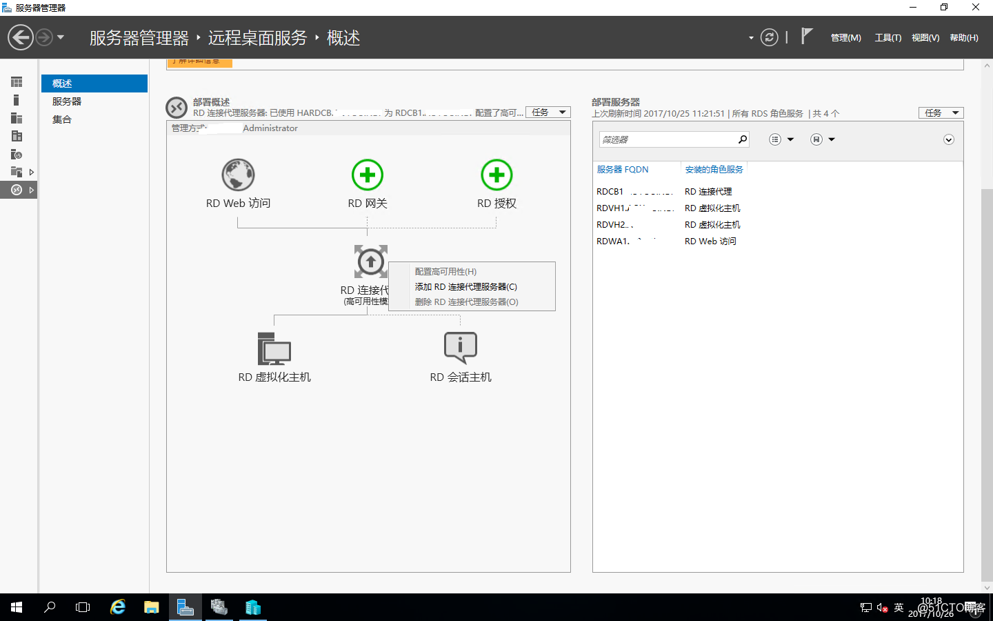Open the notifications flag icon
993x621 pixels.
[x=807, y=36]
